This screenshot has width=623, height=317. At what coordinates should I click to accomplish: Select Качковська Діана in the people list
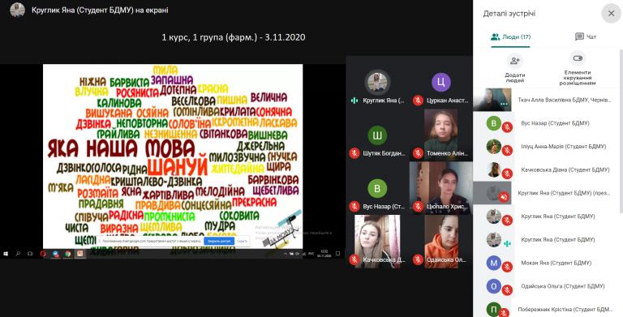click(548, 170)
